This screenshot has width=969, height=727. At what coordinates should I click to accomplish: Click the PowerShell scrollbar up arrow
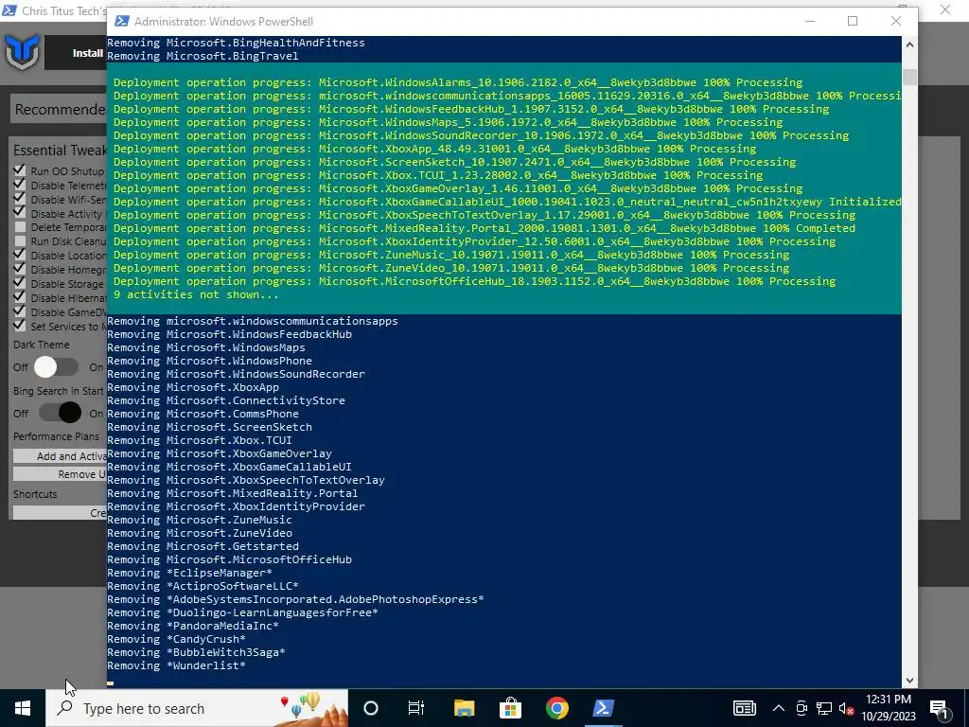(x=909, y=44)
